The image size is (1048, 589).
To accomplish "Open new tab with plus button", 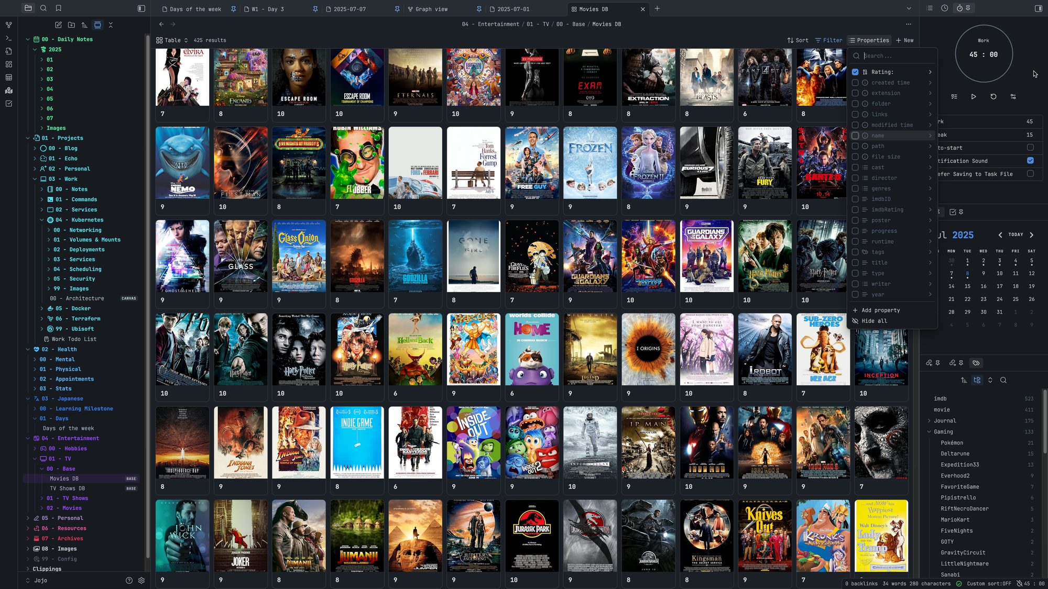I will point(657,8).
